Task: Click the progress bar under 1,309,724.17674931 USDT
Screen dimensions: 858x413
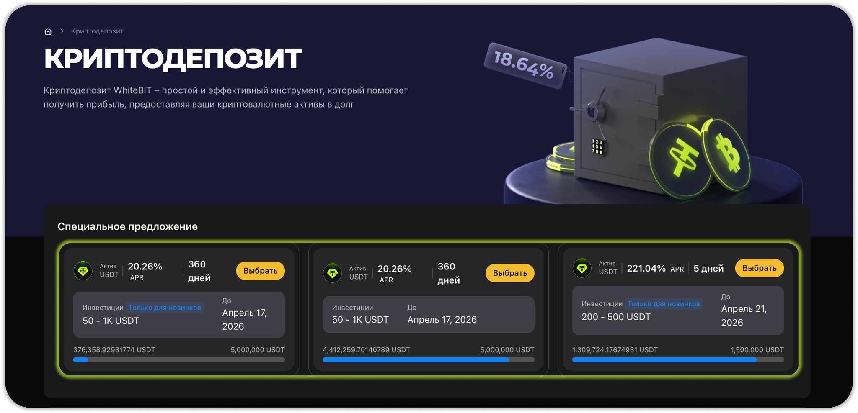Action: pyautogui.click(x=677, y=359)
